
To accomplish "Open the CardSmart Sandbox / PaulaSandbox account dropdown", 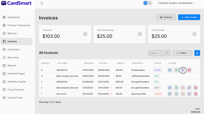I will click(x=177, y=3).
